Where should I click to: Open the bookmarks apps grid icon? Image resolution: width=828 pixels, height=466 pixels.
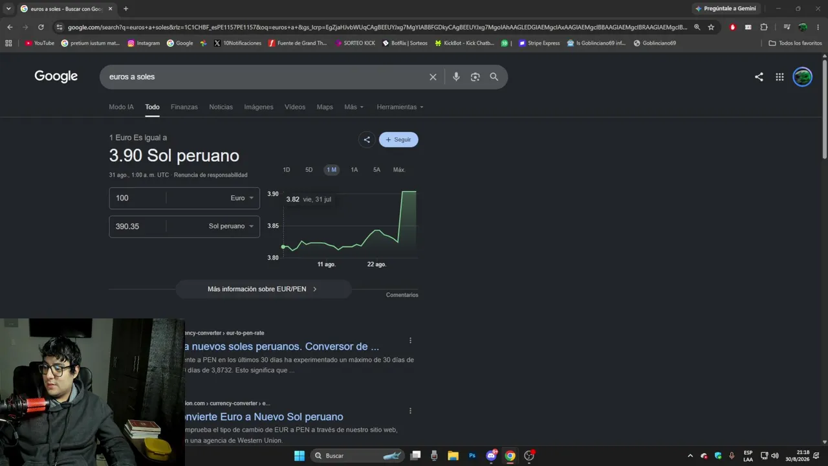pos(8,43)
